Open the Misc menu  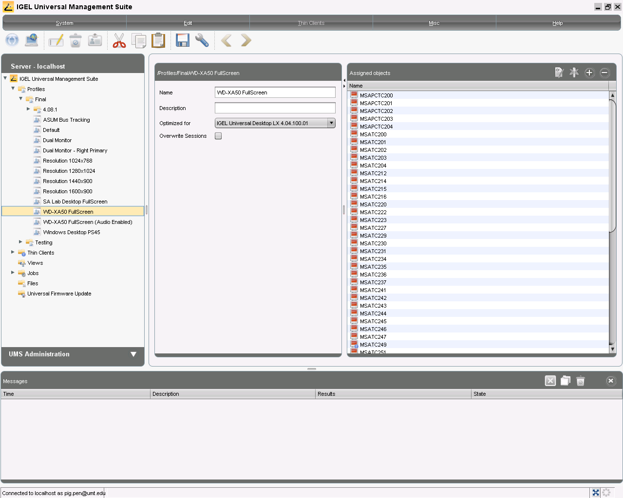pos(434,23)
